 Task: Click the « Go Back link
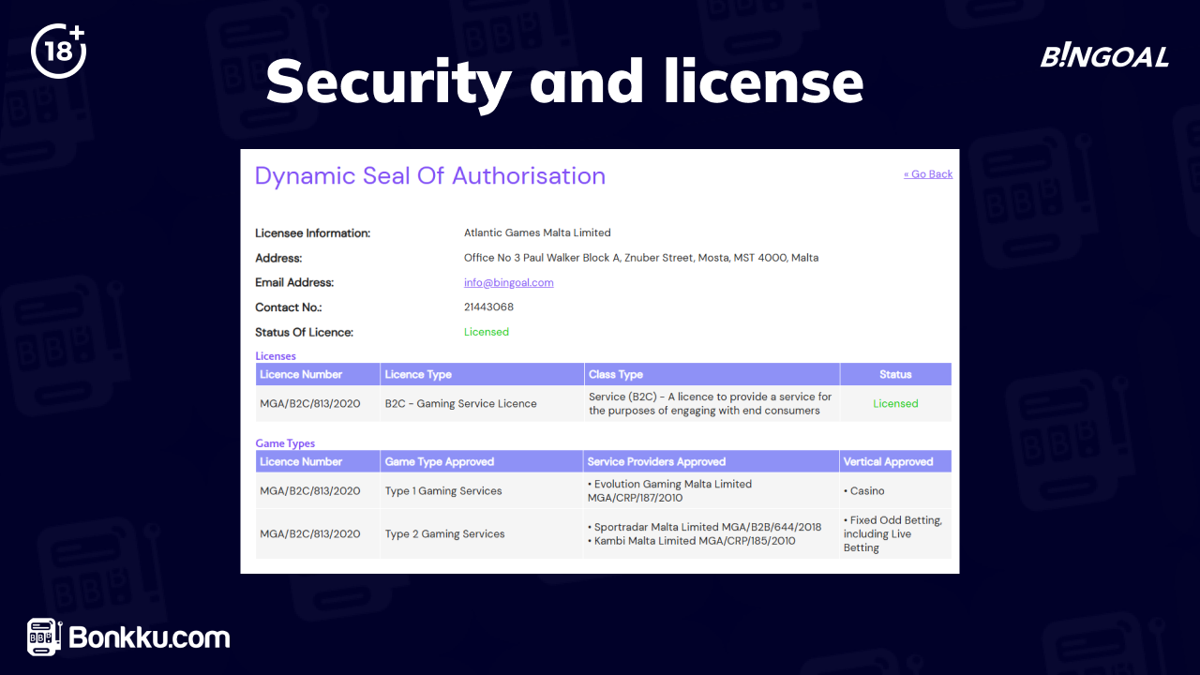[928, 174]
